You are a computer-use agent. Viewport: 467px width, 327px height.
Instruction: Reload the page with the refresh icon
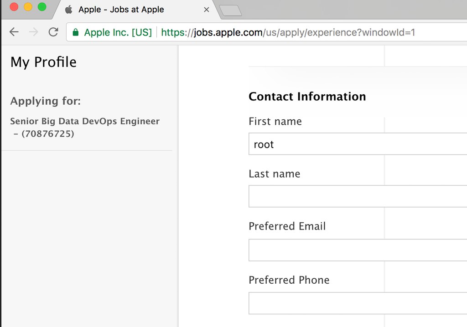(x=53, y=32)
